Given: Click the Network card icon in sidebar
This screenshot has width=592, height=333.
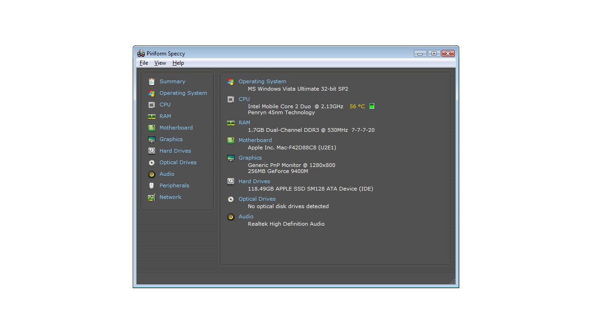Looking at the screenshot, I should tap(151, 197).
